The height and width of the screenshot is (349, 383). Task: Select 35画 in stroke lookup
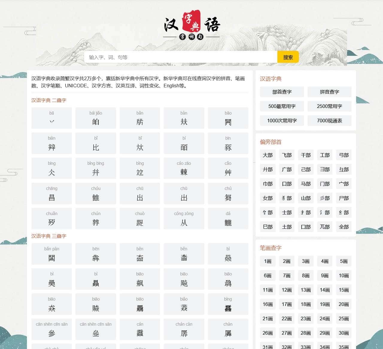click(344, 347)
